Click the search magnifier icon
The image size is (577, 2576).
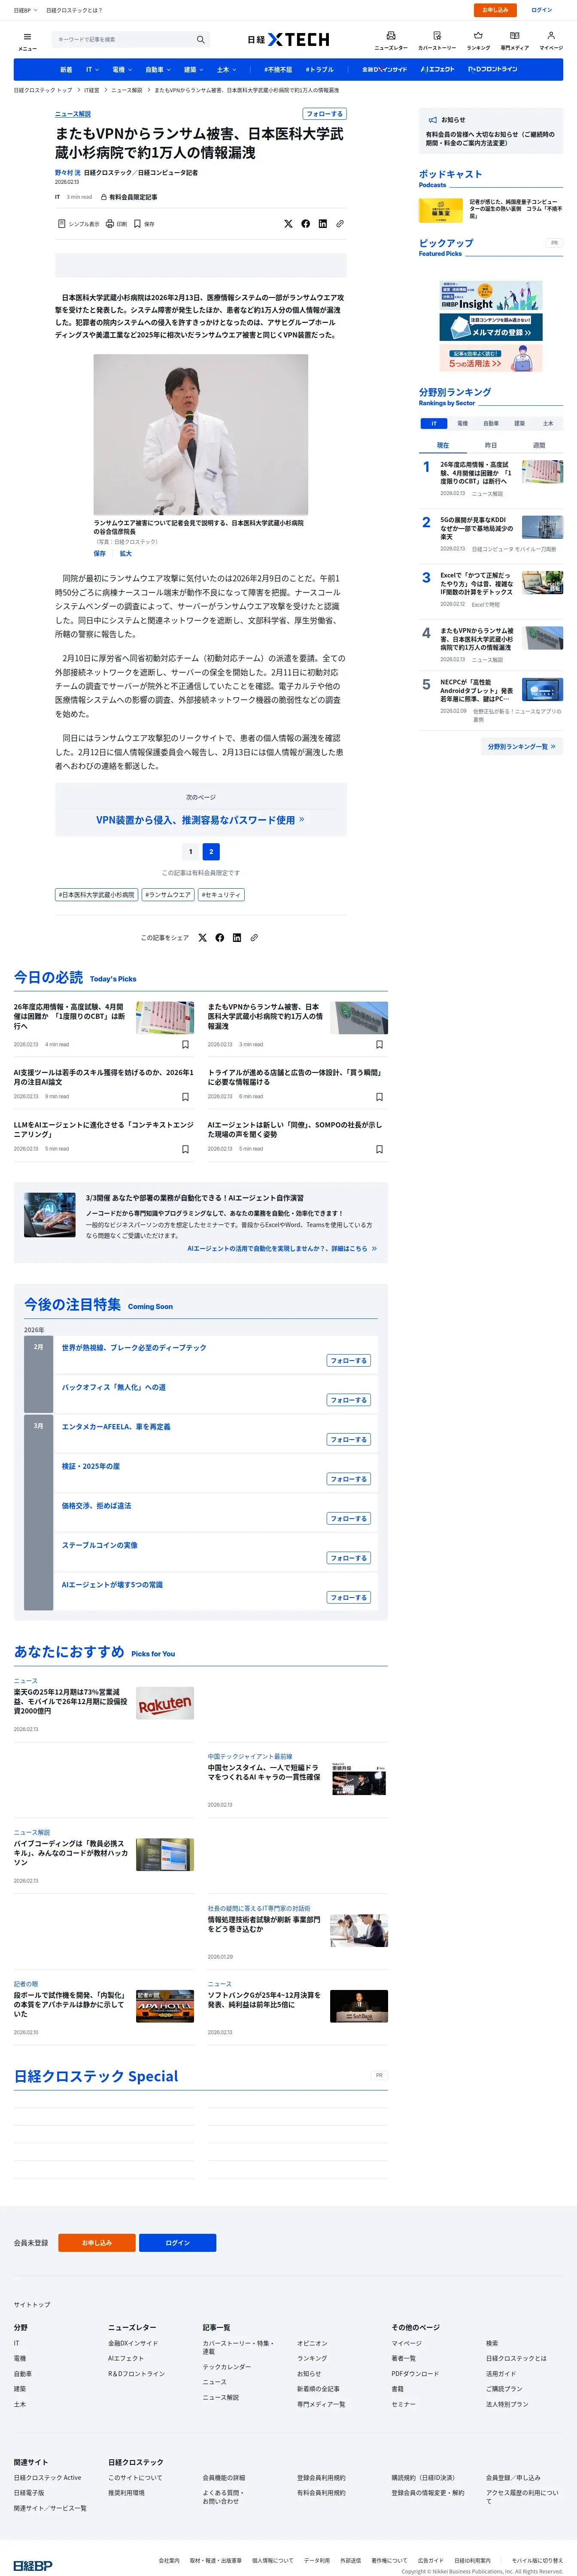(x=200, y=40)
